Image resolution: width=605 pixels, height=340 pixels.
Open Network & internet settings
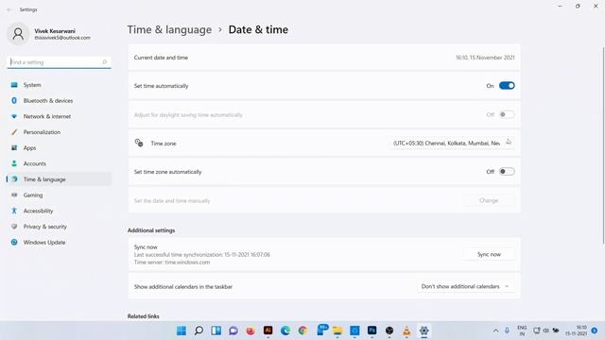(59, 116)
